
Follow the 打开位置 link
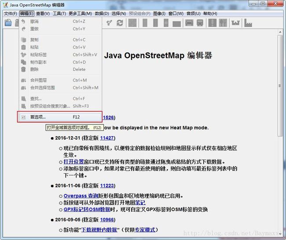[73, 162]
